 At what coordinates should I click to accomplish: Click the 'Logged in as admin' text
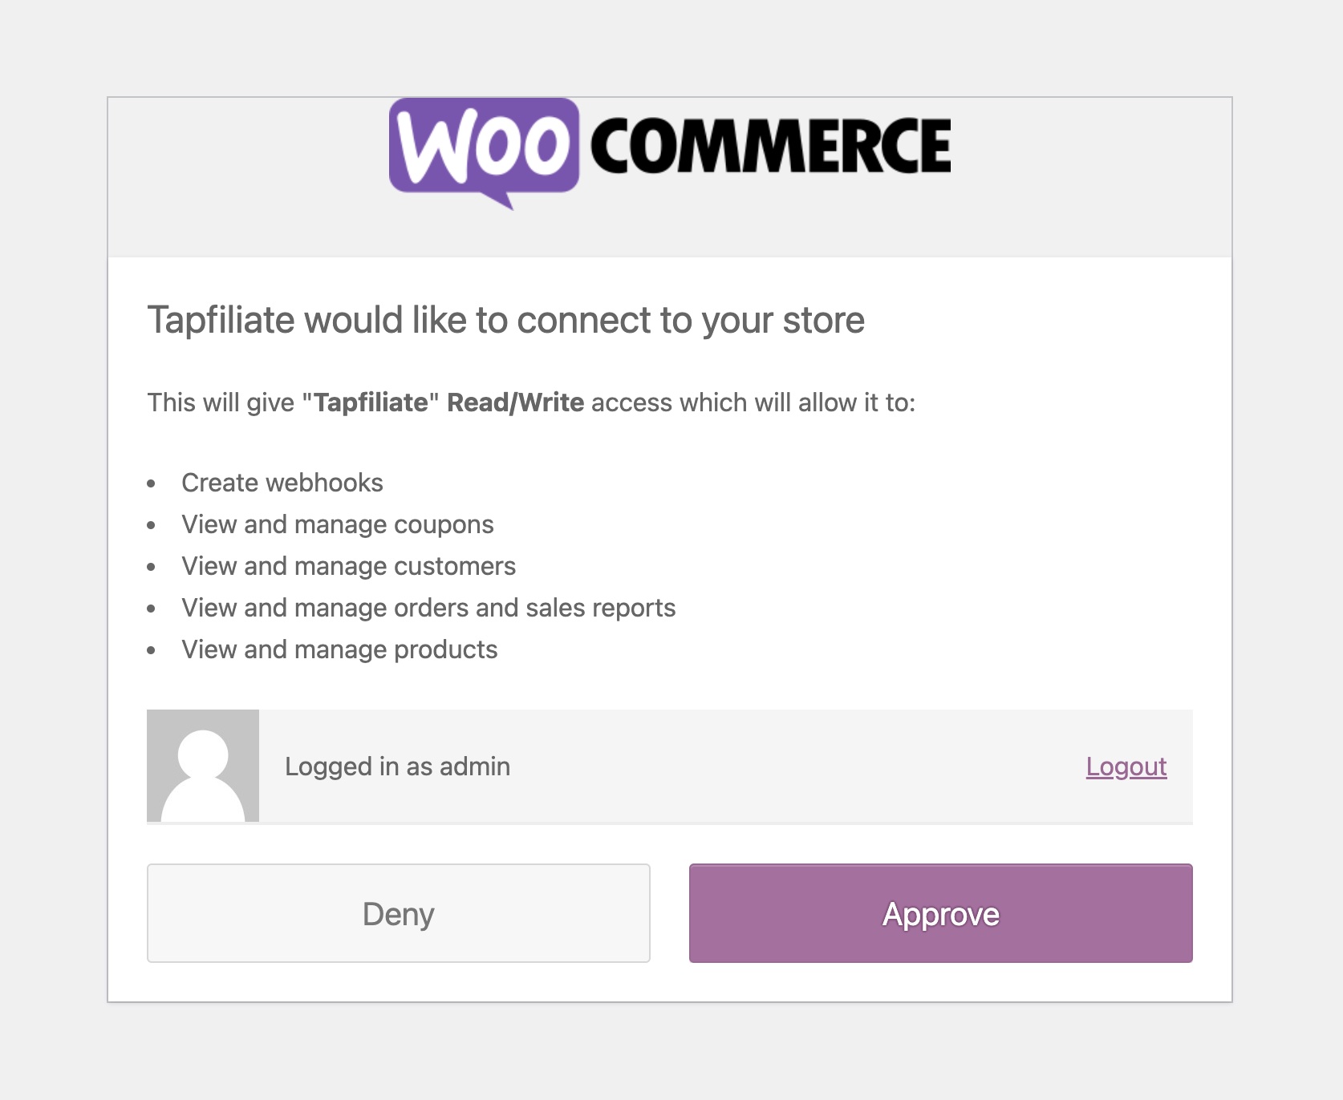click(397, 766)
